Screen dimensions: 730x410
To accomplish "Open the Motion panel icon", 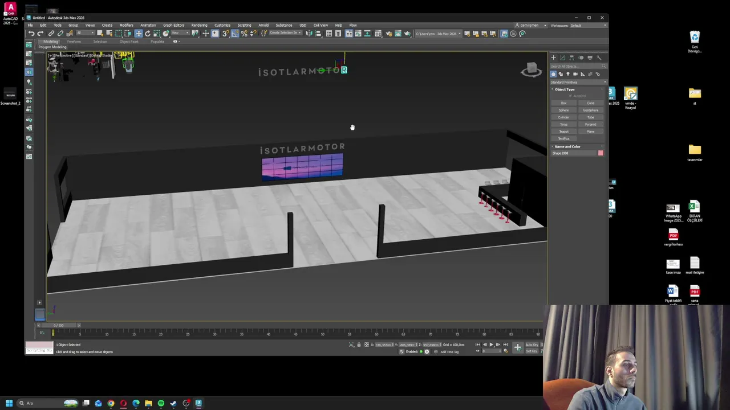I will (x=581, y=58).
